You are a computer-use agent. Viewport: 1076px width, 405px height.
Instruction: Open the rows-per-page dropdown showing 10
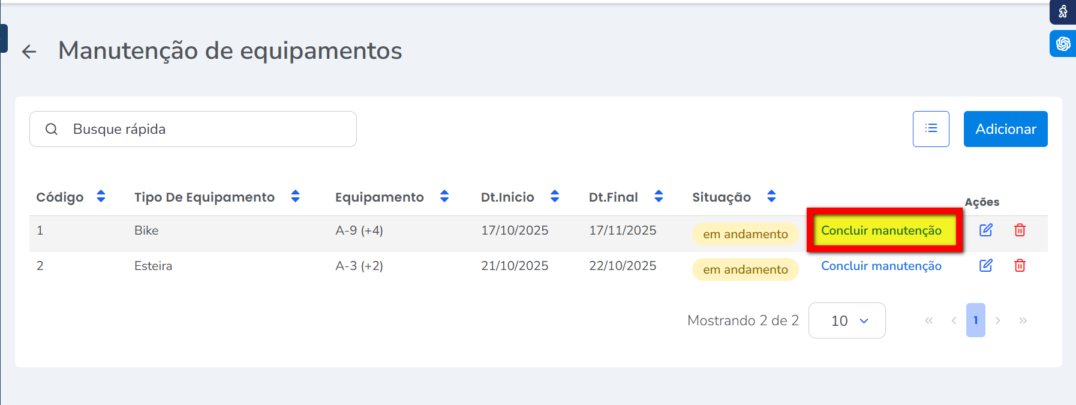click(x=847, y=320)
